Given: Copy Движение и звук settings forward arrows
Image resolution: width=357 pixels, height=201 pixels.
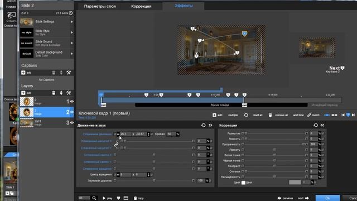Looking at the screenshot, I should pyautogui.click(x=210, y=125).
